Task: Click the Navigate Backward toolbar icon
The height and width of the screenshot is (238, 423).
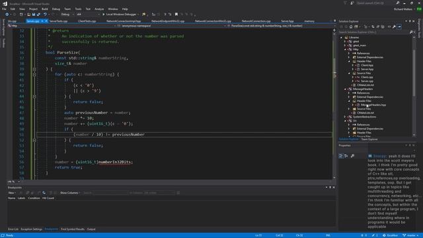Action: tap(7, 15)
